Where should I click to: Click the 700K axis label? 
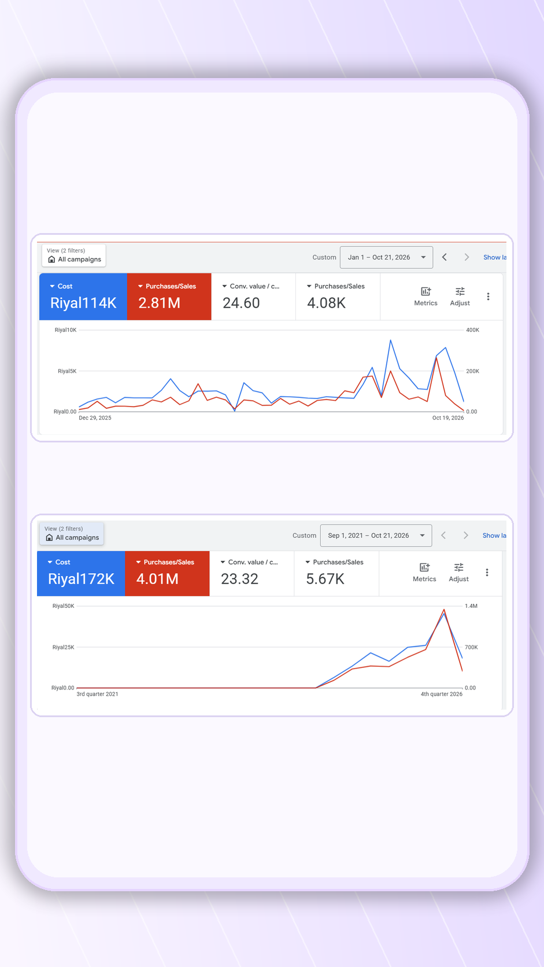click(471, 647)
